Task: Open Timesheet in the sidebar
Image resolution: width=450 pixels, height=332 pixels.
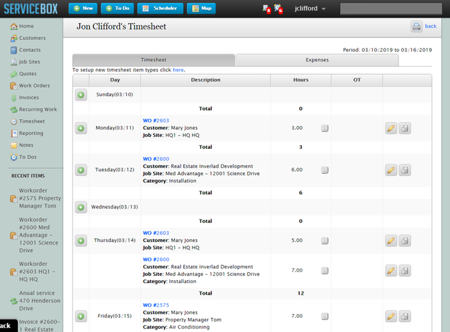Action: (28, 121)
